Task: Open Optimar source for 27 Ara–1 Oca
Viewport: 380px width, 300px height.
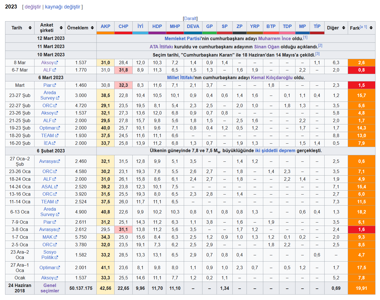Action: point(49,267)
